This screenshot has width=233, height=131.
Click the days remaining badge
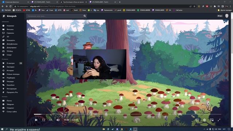click(x=220, y=16)
